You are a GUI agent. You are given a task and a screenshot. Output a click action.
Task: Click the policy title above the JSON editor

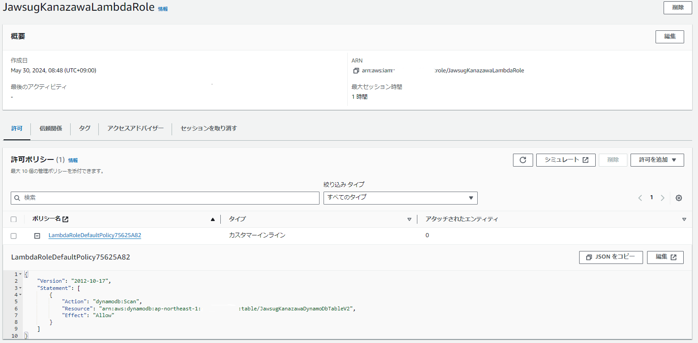point(71,257)
